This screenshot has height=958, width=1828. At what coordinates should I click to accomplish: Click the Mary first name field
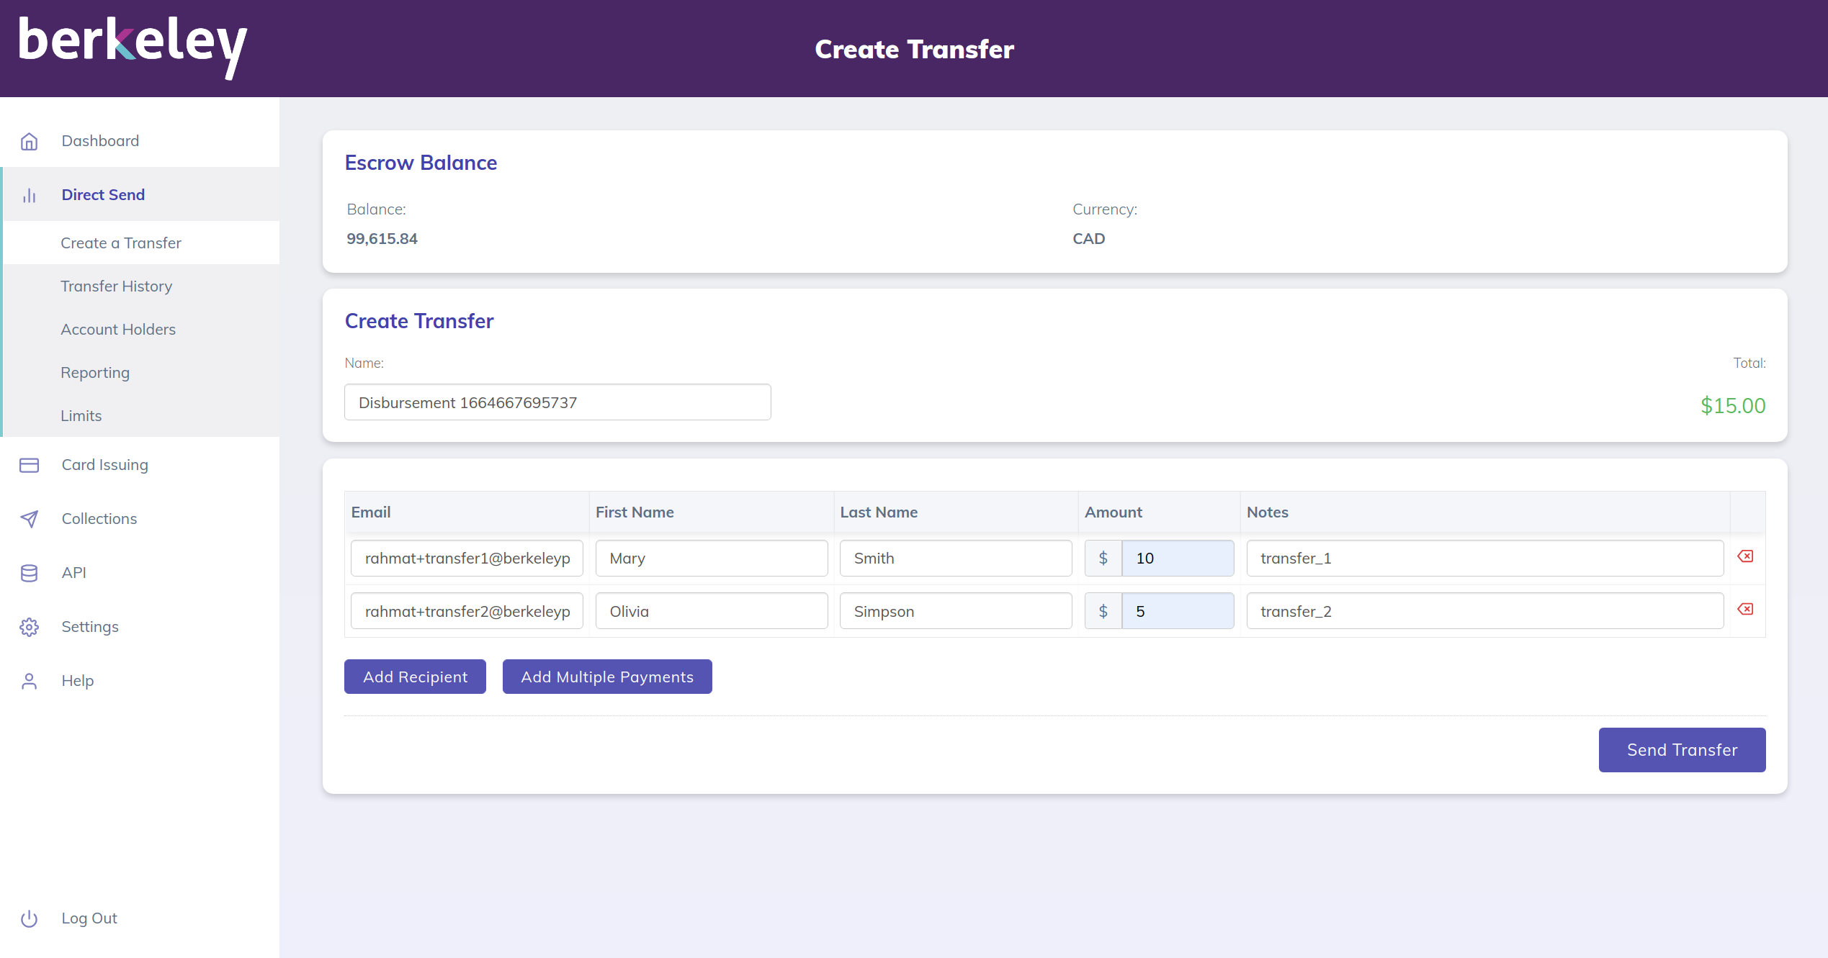coord(712,558)
